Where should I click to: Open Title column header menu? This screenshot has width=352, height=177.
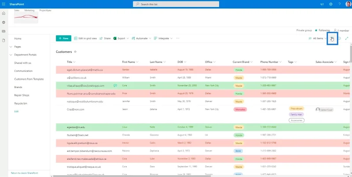tap(71, 62)
